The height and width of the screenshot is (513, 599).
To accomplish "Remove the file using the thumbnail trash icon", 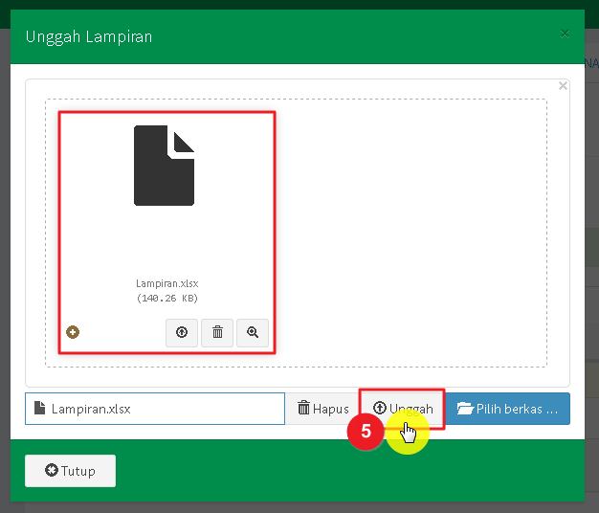I will tap(217, 332).
